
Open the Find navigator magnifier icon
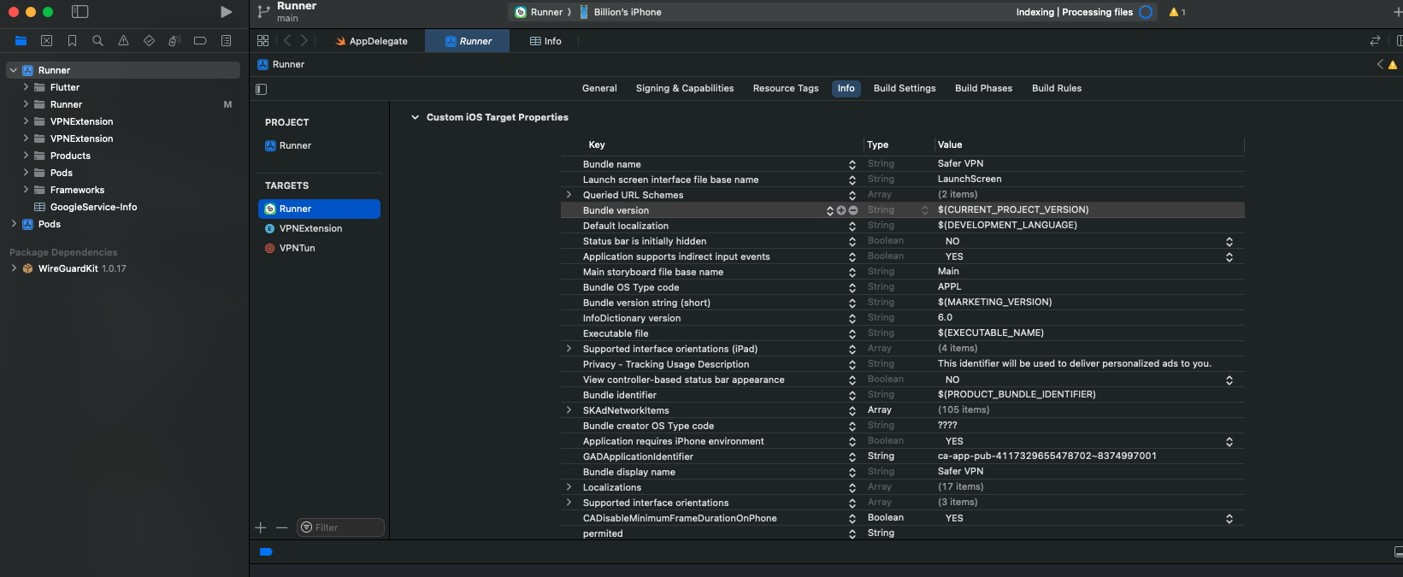tap(98, 41)
